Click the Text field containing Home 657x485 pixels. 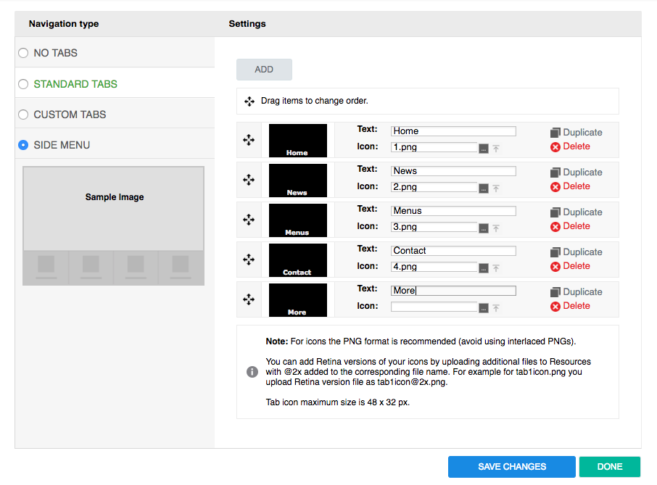453,131
